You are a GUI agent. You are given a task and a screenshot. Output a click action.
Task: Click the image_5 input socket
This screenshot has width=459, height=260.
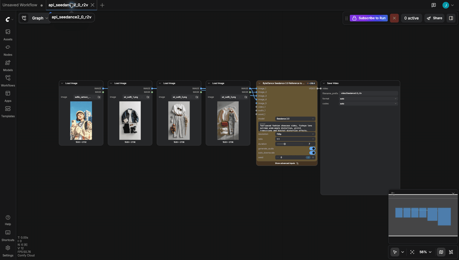coord(256,103)
